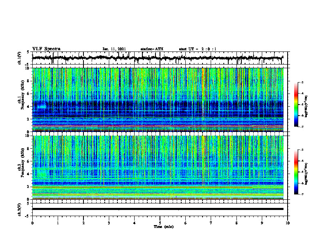Viewport: 324px width, 250px height.
Task: Click the ch.2 spectrogram plot
Action: pyautogui.click(x=158, y=167)
